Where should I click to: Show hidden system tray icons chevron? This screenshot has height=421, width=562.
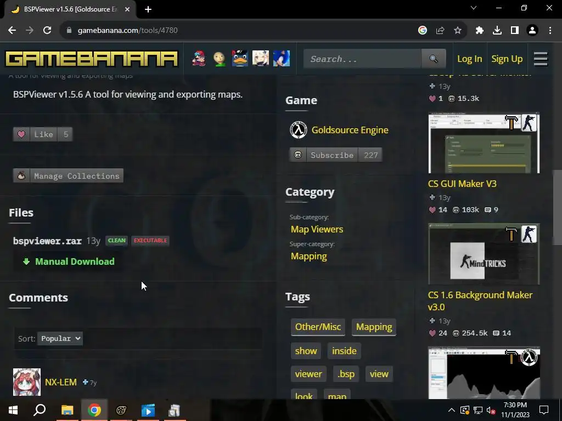pos(452,410)
